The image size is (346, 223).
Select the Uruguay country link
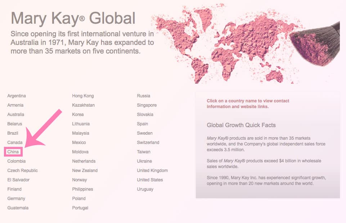coord(145,189)
